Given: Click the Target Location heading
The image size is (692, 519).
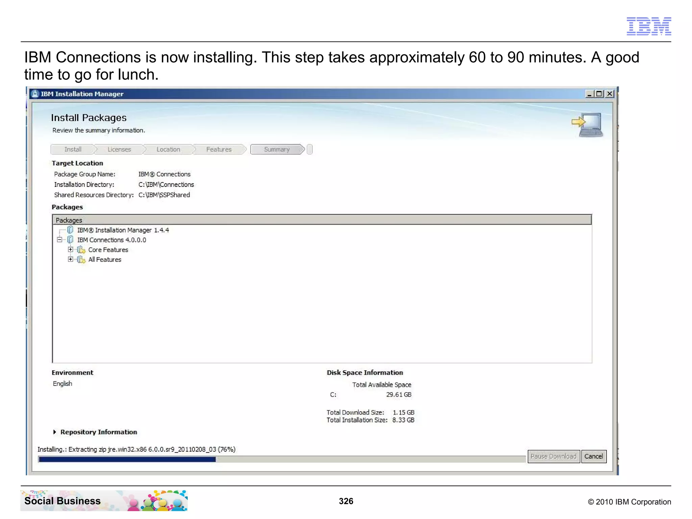Looking at the screenshot, I should tap(77, 163).
